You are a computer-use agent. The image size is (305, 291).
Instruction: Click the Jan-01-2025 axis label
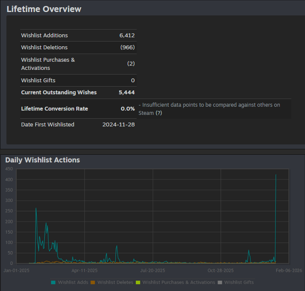click(x=17, y=270)
